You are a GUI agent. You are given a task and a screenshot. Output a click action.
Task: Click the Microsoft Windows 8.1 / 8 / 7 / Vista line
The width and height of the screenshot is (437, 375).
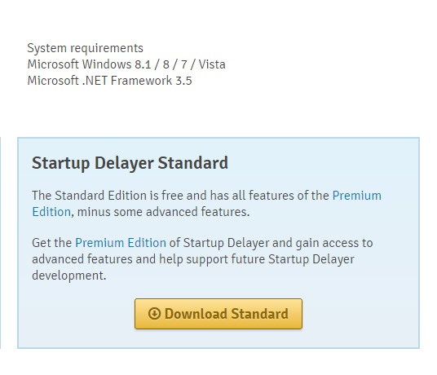pos(126,64)
